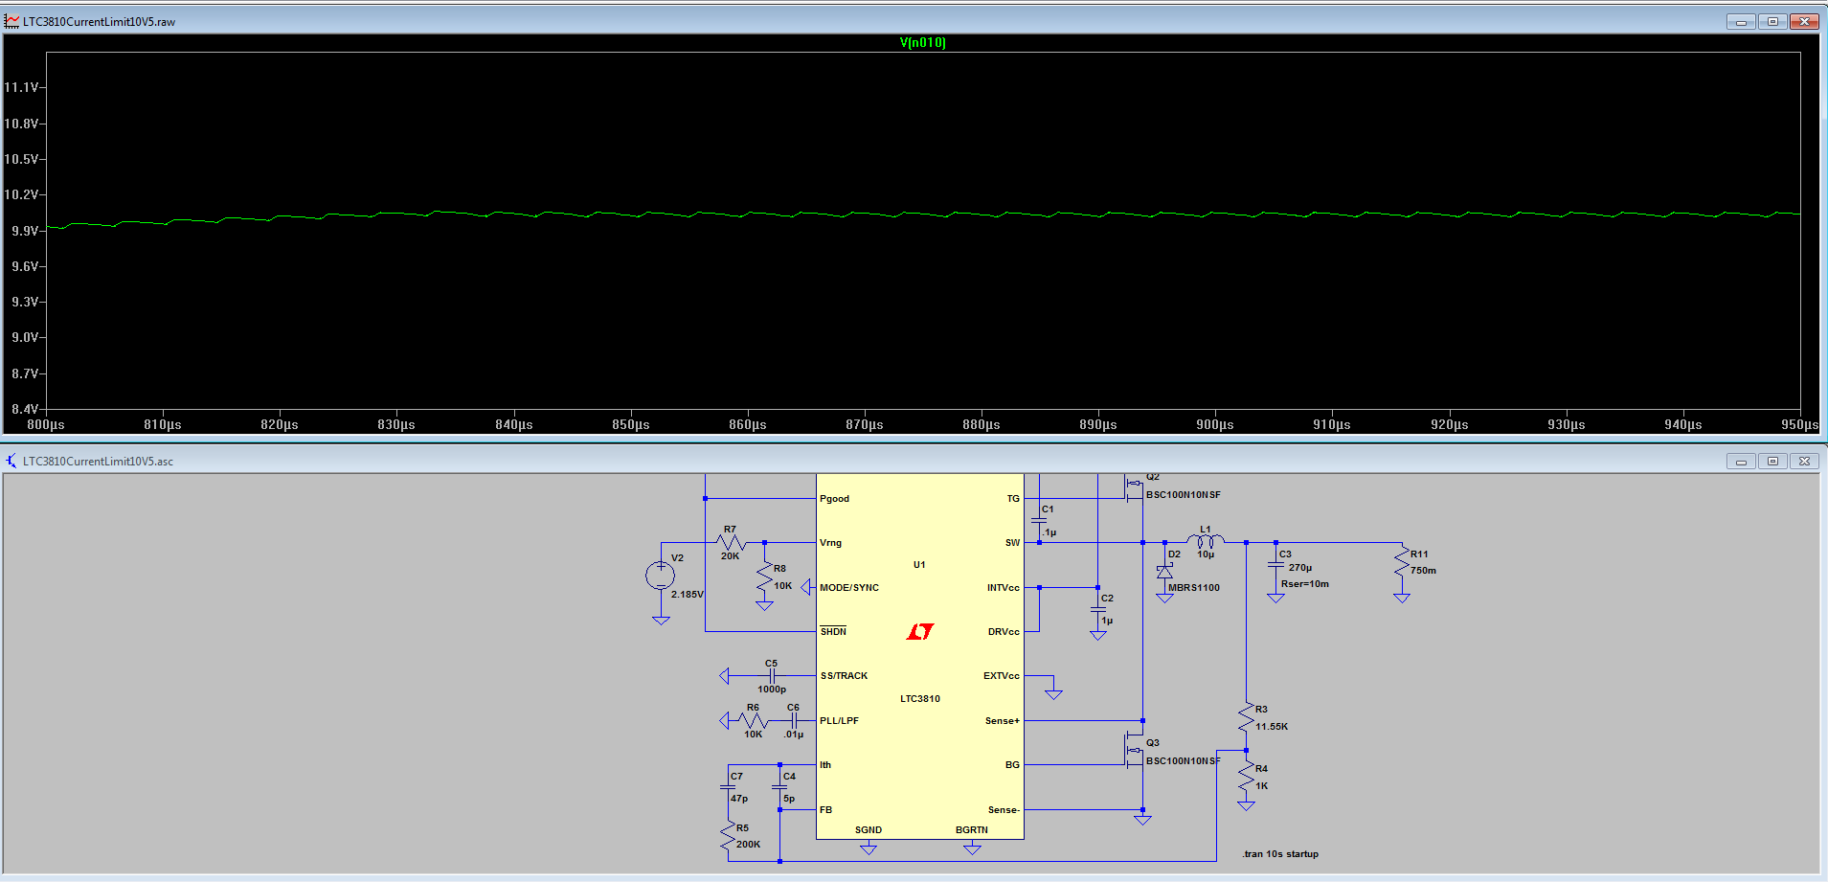
Task: Click the schematic window icon in the .asc title bar
Action: coord(11,461)
